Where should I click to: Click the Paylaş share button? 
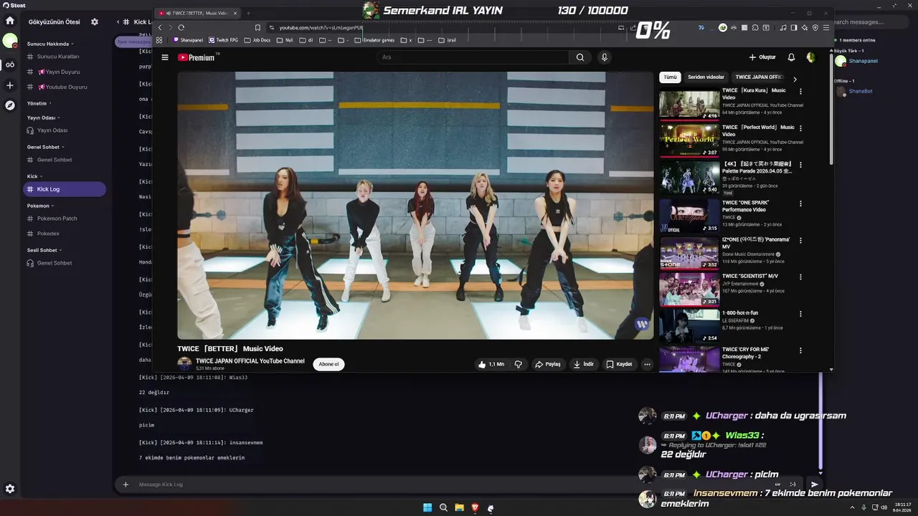coord(548,364)
